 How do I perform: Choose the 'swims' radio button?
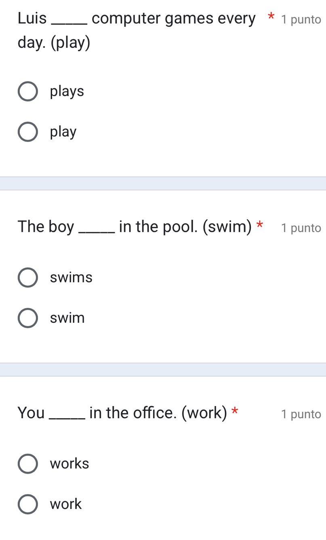[28, 277]
